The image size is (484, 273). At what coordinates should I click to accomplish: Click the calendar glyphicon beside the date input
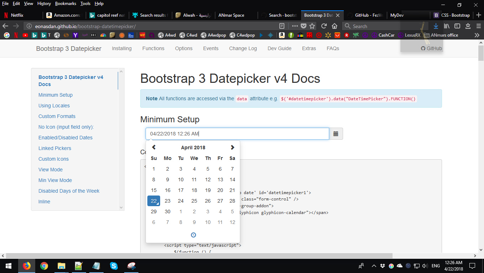[x=336, y=133]
